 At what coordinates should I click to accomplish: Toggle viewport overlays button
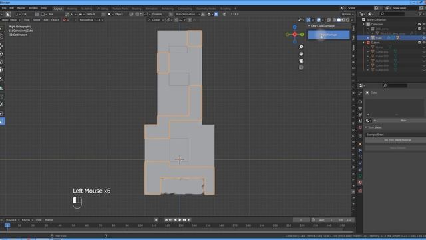point(319,20)
